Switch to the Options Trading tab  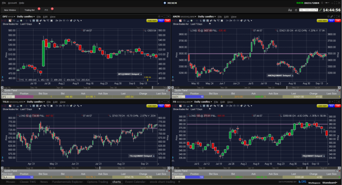click(x=98, y=182)
